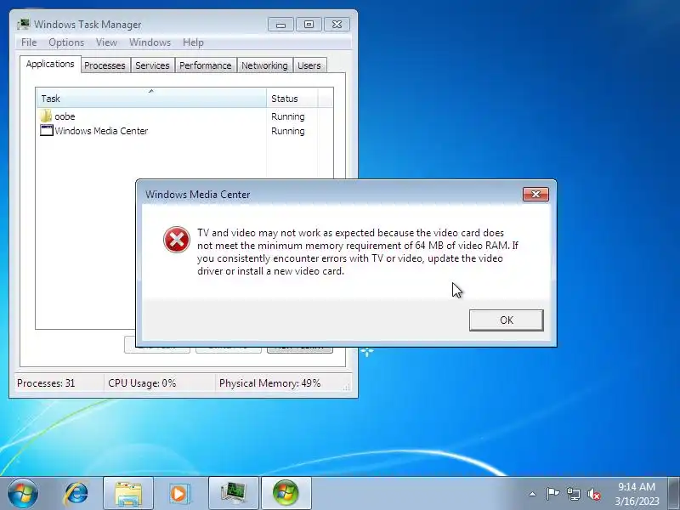Maximize the Windows Task Manager window
The image size is (680, 510).
[x=309, y=25]
